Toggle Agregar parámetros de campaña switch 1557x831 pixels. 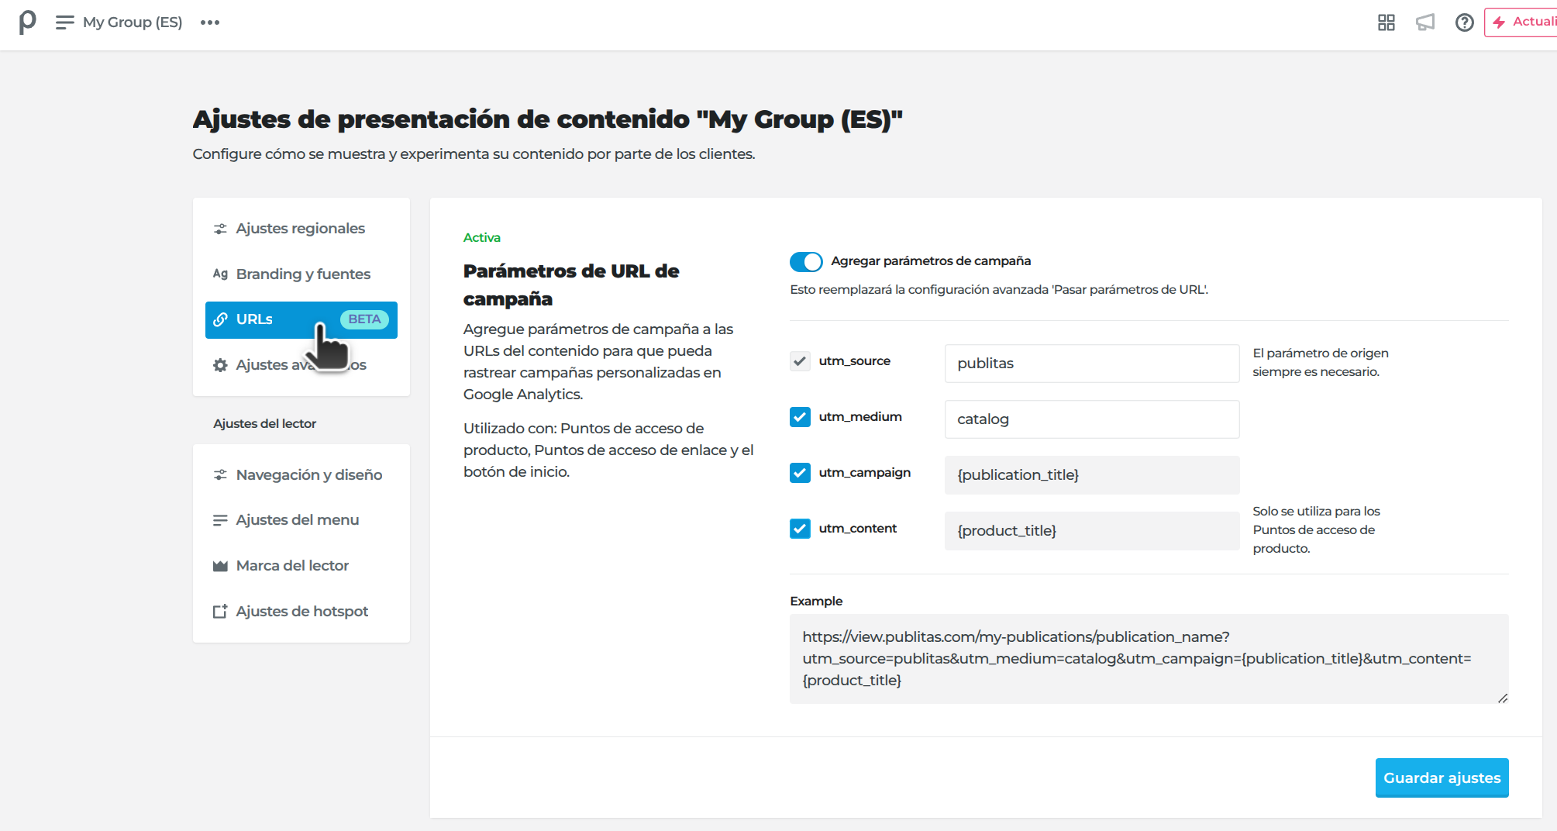click(806, 262)
